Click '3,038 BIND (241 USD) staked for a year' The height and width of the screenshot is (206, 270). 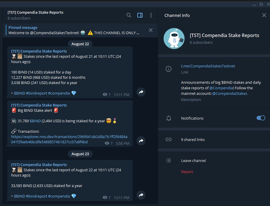pos(44,83)
